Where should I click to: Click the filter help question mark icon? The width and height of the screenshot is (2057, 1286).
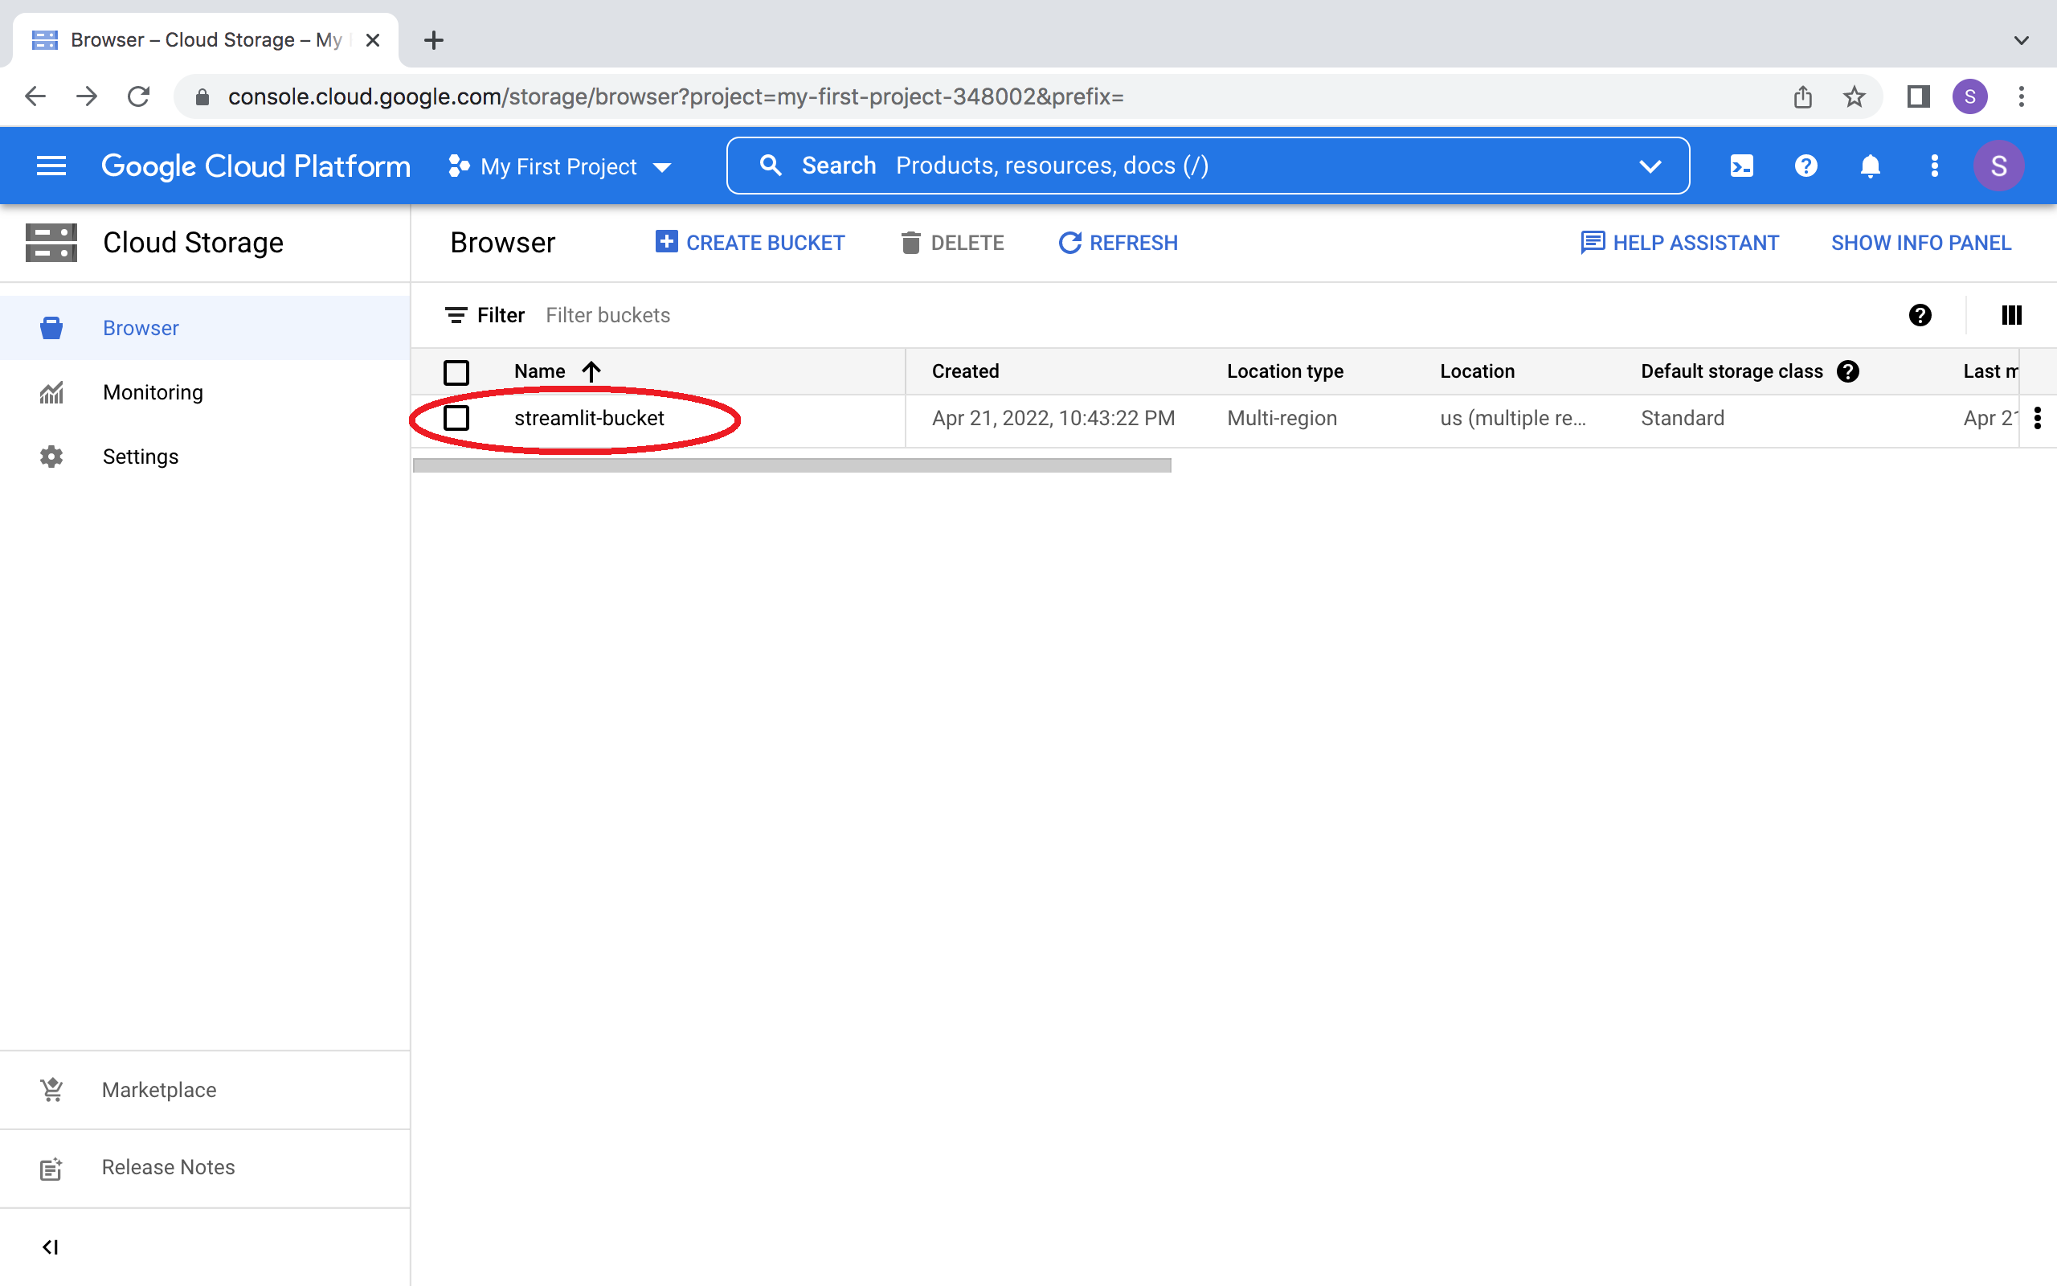[x=1920, y=316]
